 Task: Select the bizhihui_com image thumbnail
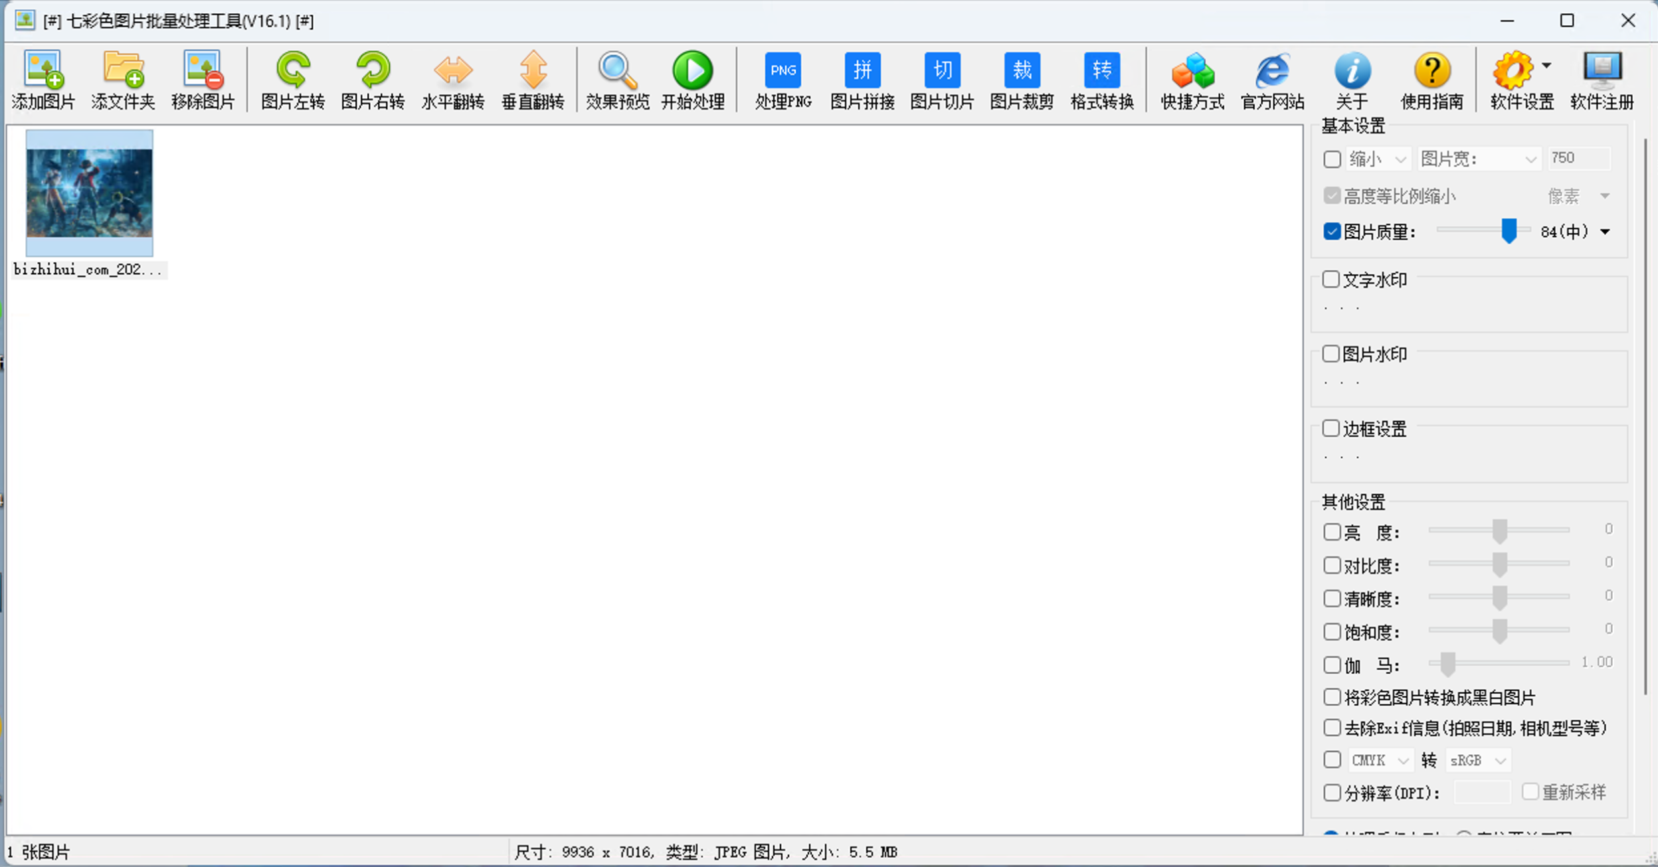(89, 194)
